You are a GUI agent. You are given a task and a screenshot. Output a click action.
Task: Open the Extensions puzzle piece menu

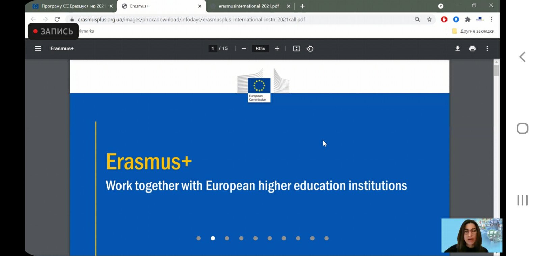468,19
